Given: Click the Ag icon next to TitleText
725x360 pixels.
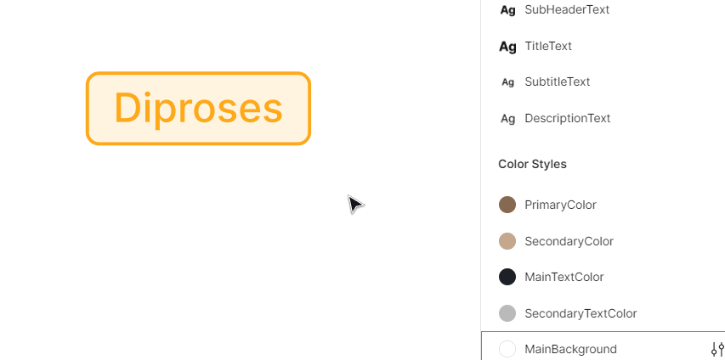Looking at the screenshot, I should 507,47.
